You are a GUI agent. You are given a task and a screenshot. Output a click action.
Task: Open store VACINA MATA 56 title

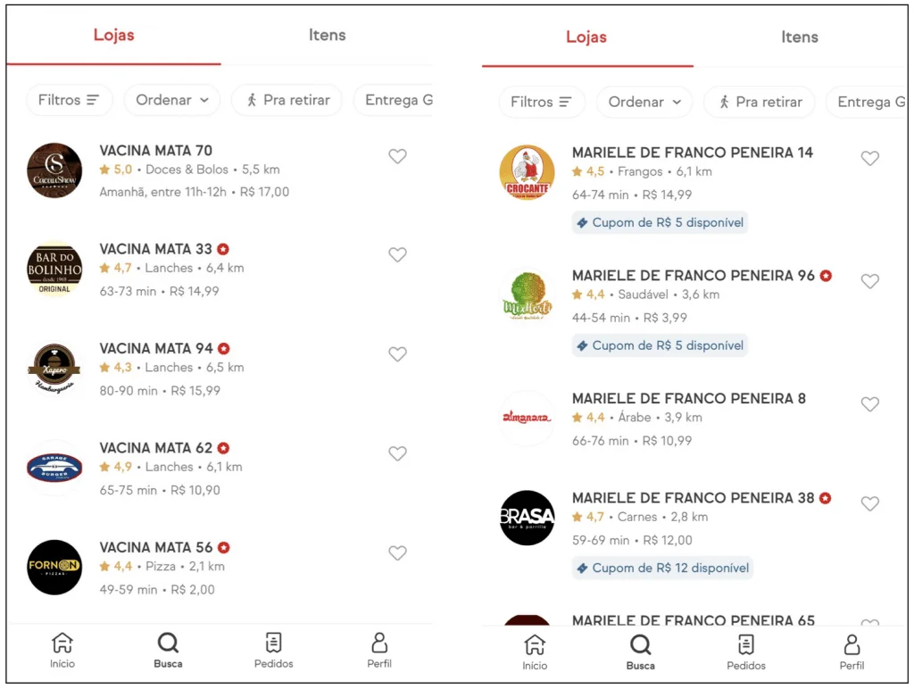pos(155,547)
